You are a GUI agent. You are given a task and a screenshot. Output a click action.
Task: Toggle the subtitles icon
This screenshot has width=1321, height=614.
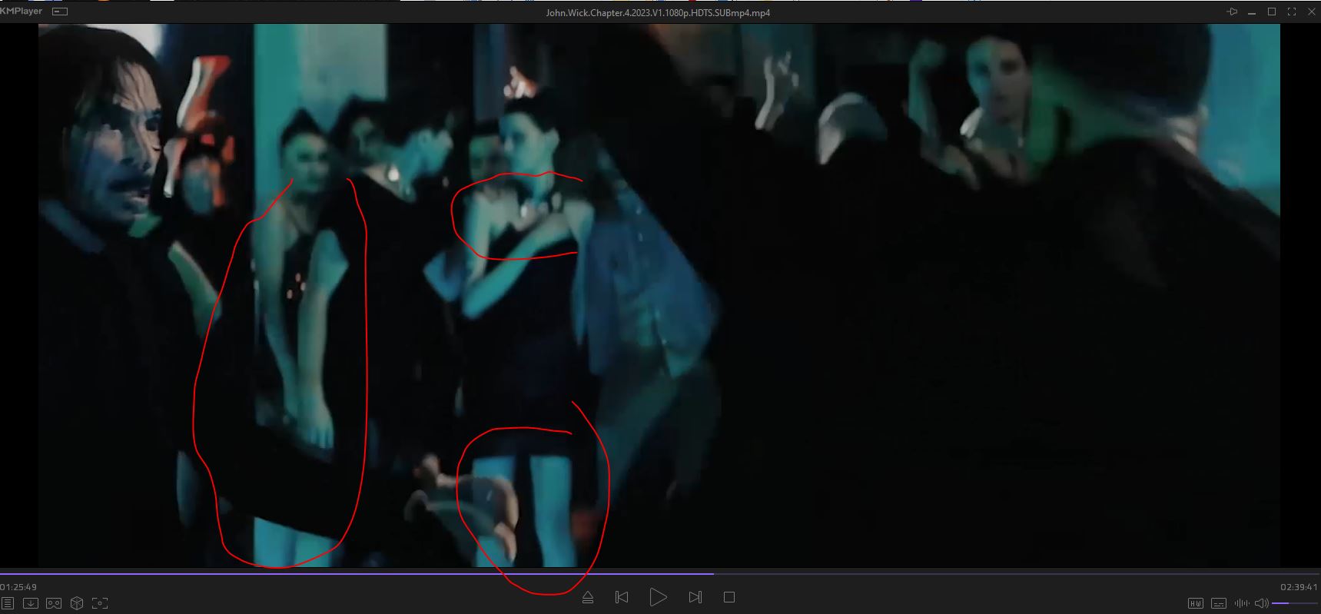pos(1219,603)
